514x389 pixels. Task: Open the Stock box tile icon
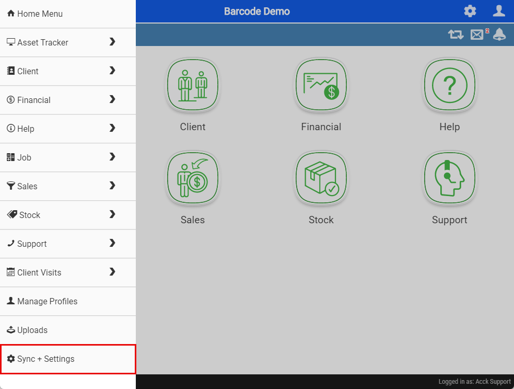321,178
